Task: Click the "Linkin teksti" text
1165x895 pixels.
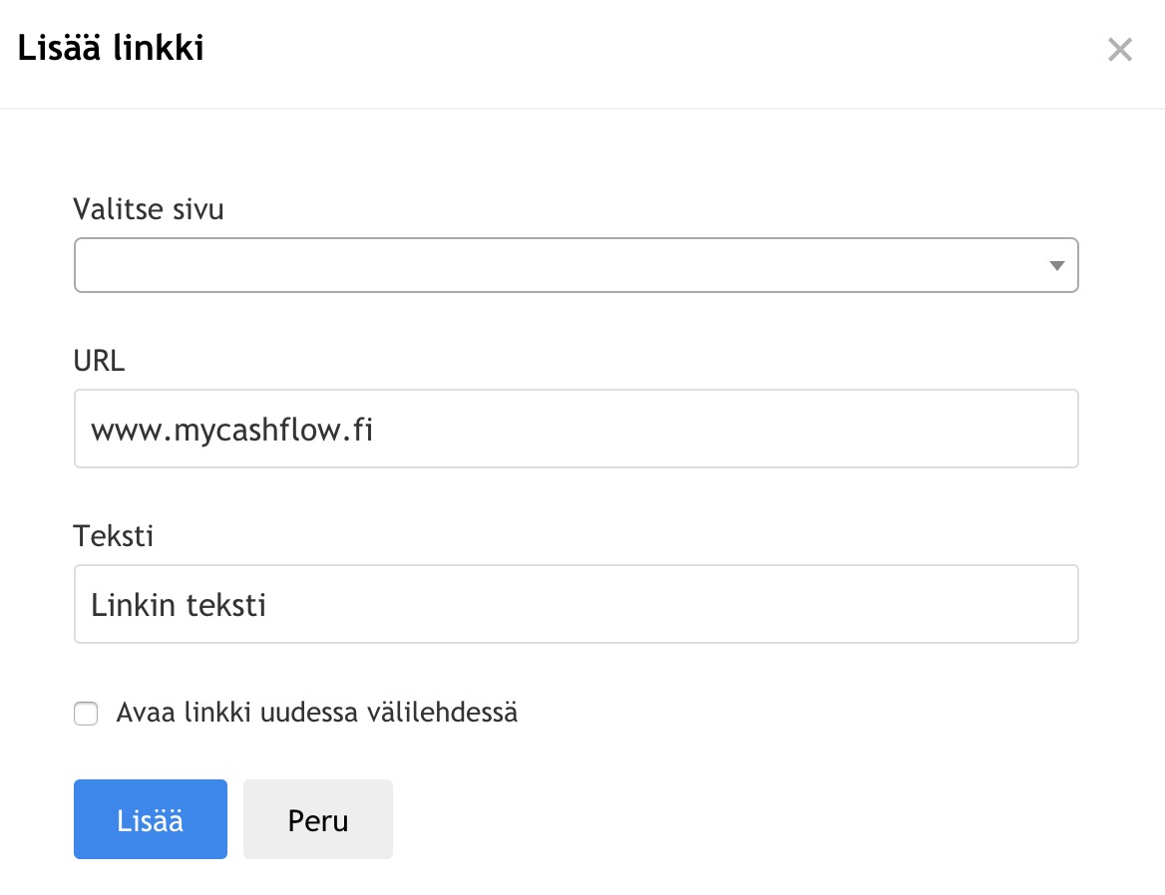Action: 179,605
